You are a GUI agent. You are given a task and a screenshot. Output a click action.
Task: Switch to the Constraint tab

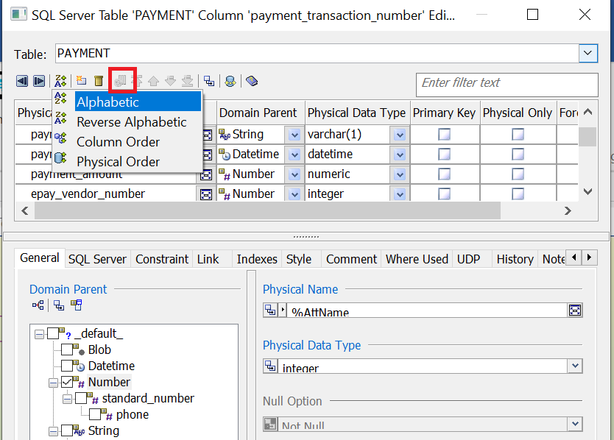pyautogui.click(x=162, y=259)
